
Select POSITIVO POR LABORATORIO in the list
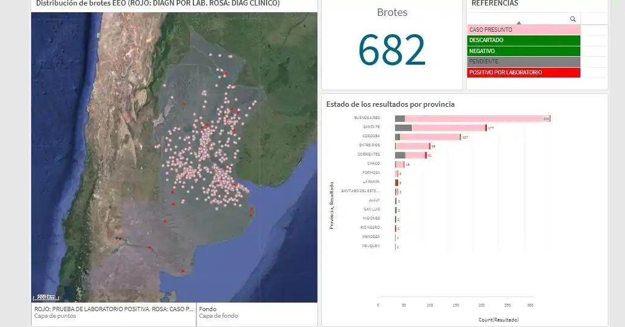point(523,73)
